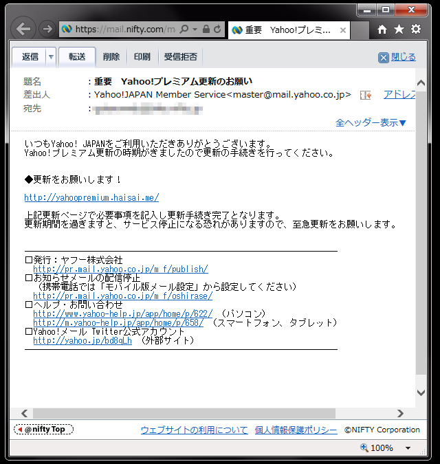440x464 pixels.
Task: Click 削除 to delete the mail
Action: (x=111, y=56)
